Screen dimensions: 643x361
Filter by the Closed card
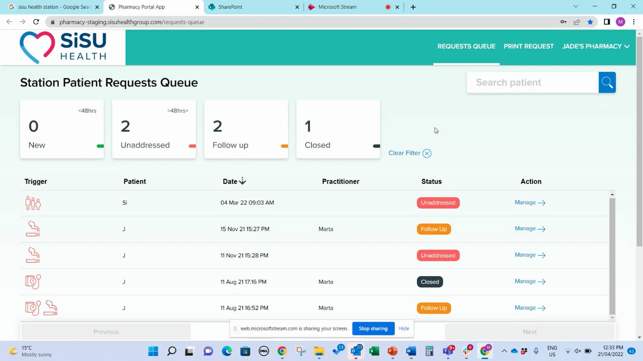point(338,129)
